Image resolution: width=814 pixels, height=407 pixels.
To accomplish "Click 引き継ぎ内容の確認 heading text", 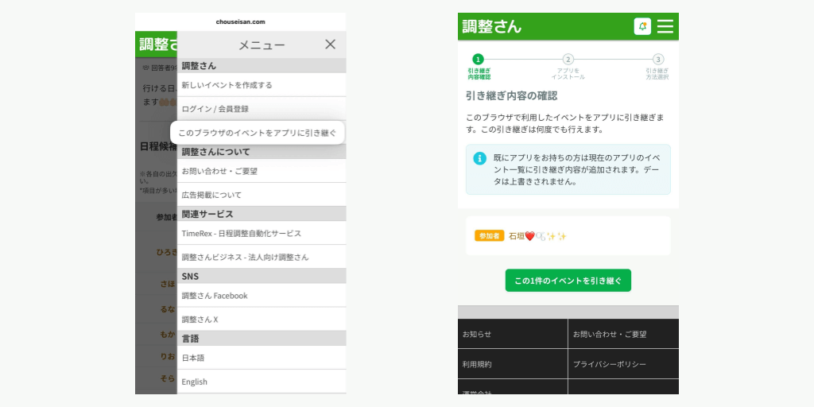I will (511, 95).
